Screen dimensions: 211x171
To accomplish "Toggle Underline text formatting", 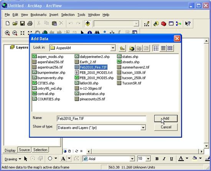I will [x=171, y=159].
